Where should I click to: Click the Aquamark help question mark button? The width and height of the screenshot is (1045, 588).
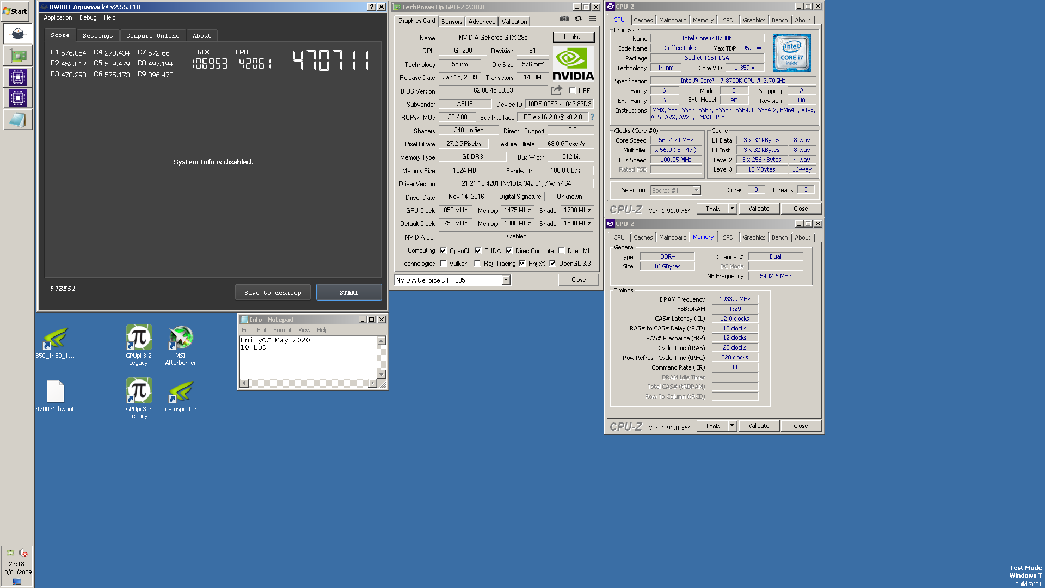372,7
